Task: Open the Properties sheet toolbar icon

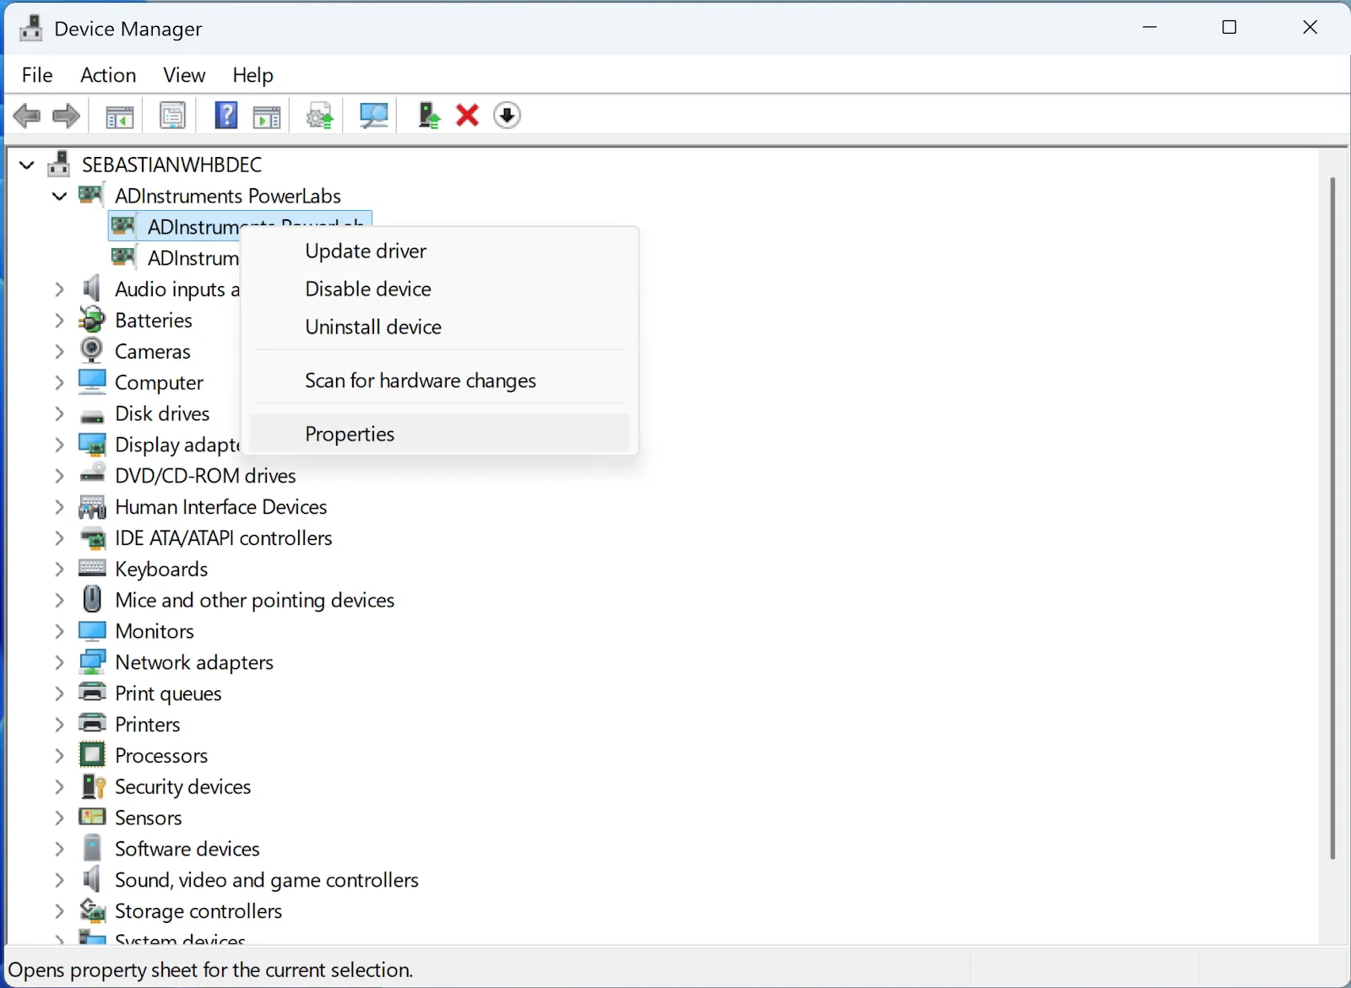Action: (x=172, y=116)
